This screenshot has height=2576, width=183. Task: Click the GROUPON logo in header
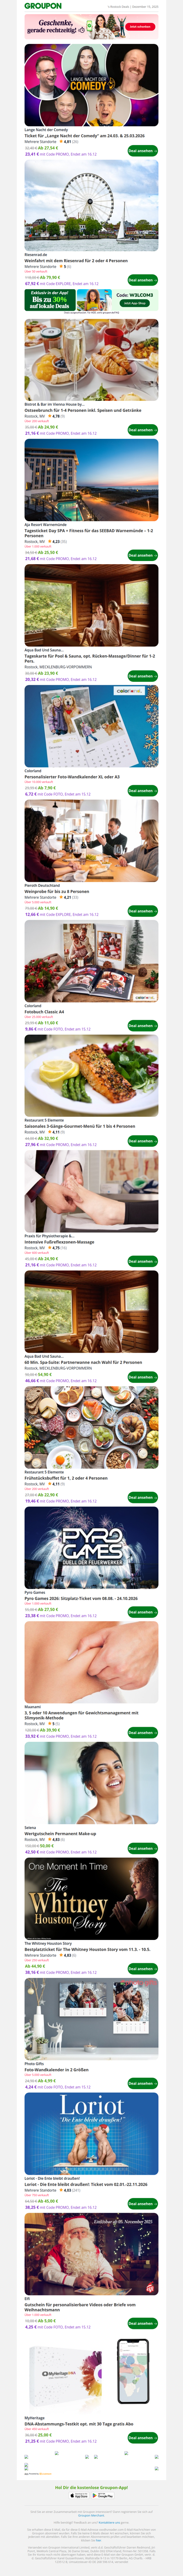click(43, 6)
